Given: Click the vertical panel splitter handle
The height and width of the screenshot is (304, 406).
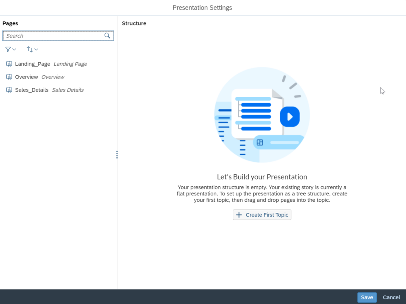Looking at the screenshot, I should point(117,155).
